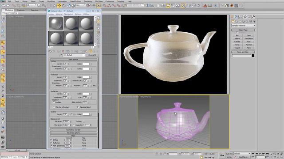Click the Refraction color swatch
The width and height of the screenshot is (284, 159).
[86, 94]
